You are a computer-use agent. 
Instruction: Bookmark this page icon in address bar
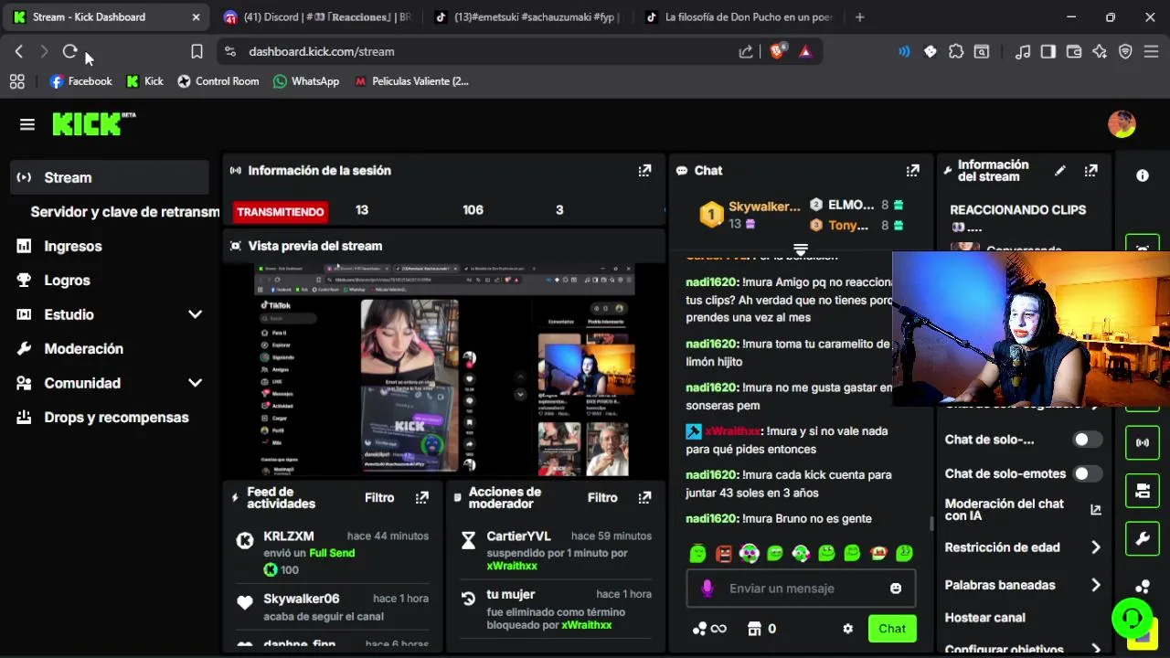tap(197, 52)
